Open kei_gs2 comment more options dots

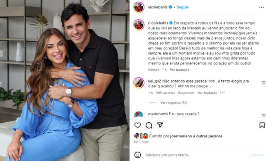(222, 93)
